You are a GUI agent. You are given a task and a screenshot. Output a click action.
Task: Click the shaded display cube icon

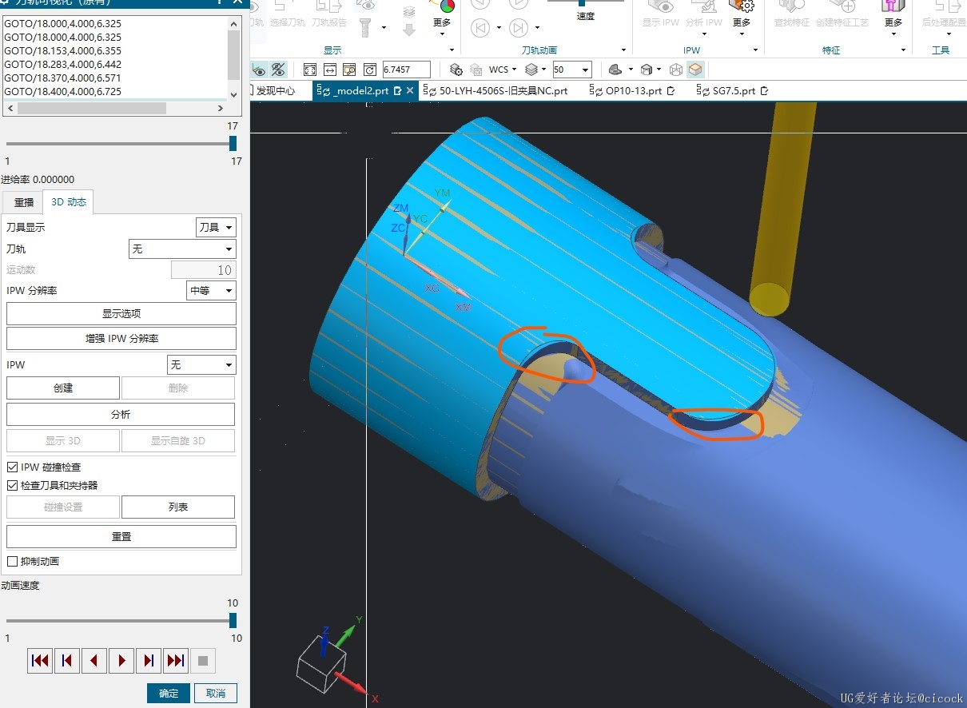click(694, 70)
